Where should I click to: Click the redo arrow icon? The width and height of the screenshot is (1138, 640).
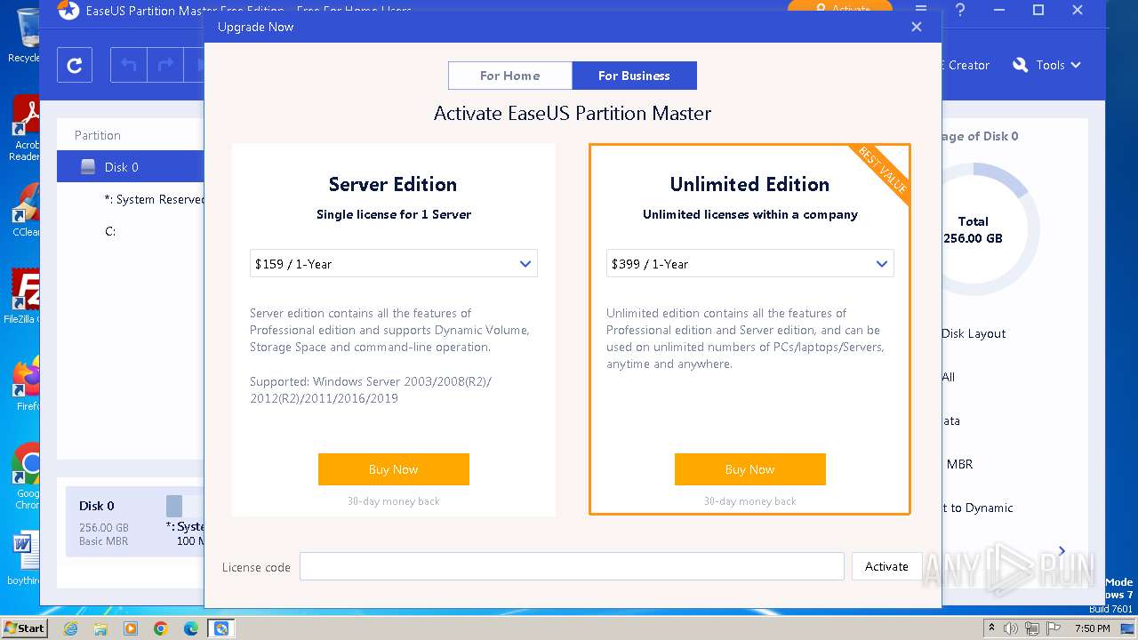pyautogui.click(x=165, y=65)
